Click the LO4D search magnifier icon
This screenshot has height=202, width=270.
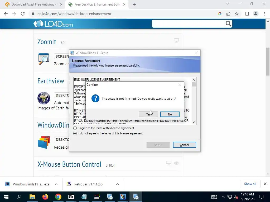coord(228,24)
